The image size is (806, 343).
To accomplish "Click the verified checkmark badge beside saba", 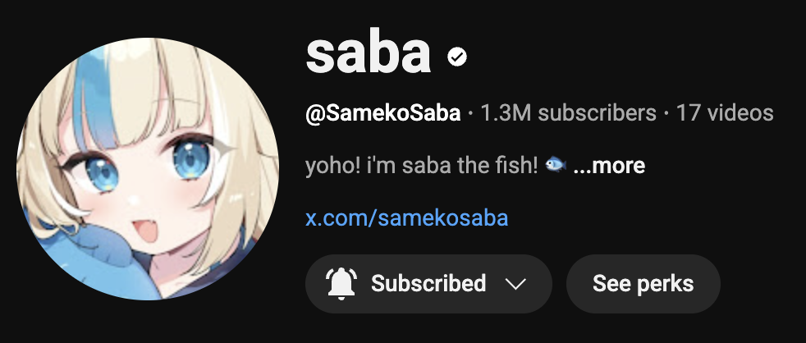I will click(x=457, y=57).
